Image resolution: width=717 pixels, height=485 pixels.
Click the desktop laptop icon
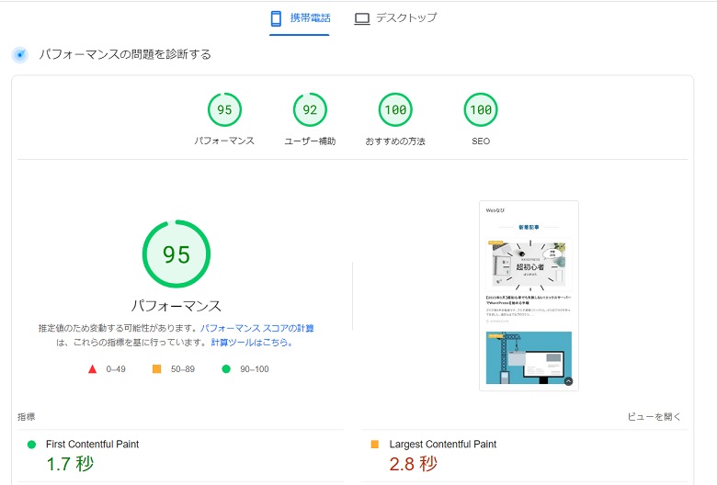pos(362,18)
